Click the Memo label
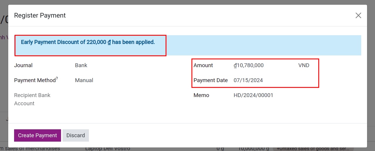 [201, 95]
